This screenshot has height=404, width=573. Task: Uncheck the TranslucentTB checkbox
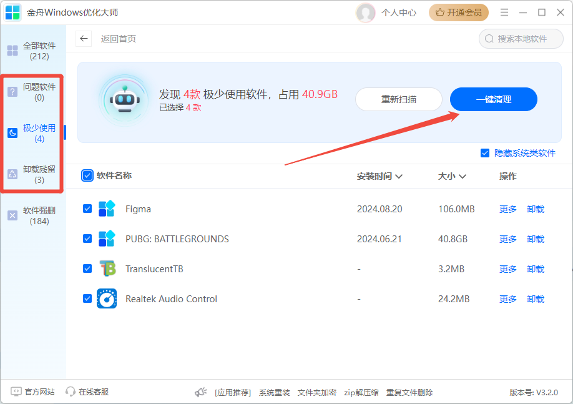(x=87, y=269)
